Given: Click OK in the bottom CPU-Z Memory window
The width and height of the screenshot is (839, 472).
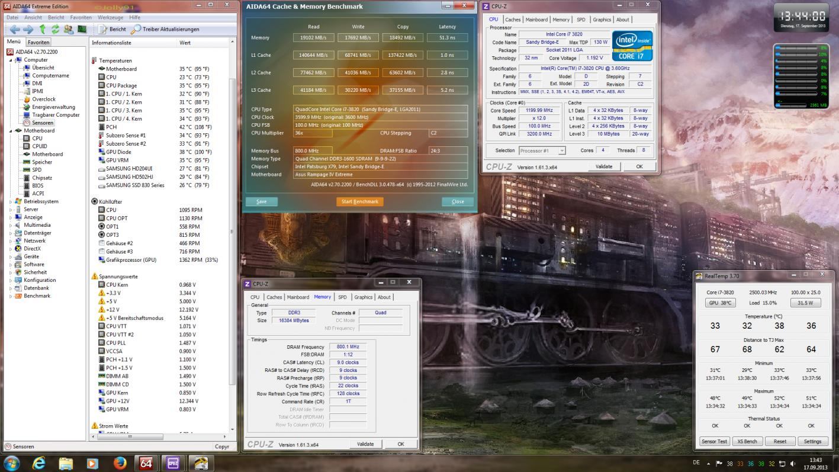Looking at the screenshot, I should (401, 444).
